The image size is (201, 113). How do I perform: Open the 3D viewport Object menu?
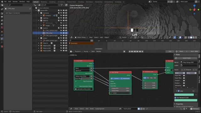107,37
